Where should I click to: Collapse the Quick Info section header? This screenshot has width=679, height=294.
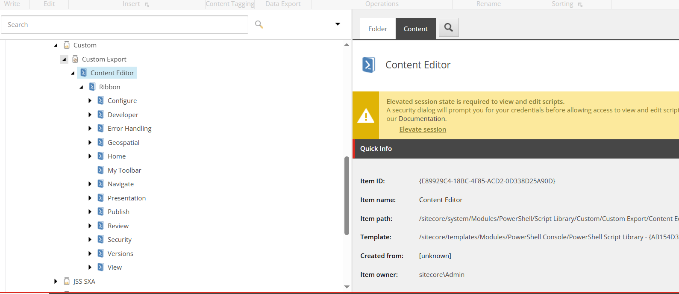coord(516,149)
